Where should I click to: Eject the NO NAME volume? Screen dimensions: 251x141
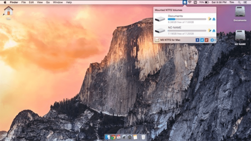click(x=214, y=31)
